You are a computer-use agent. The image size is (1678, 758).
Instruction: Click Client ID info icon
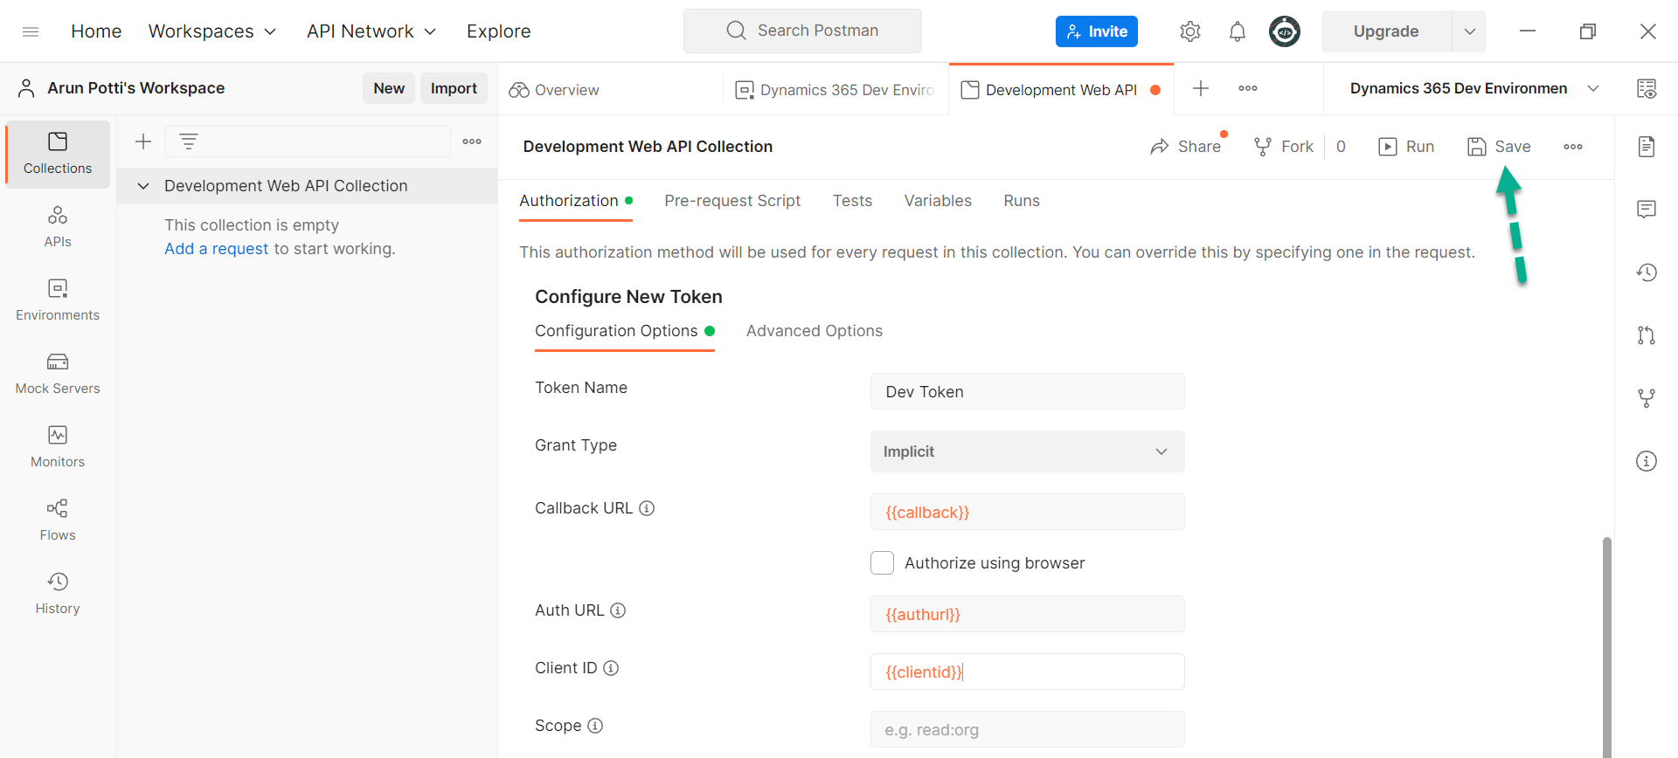click(x=611, y=668)
